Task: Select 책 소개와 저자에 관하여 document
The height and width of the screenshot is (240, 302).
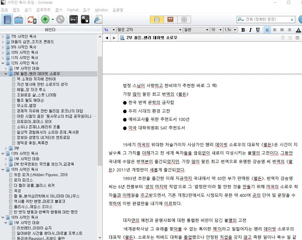Action: [x=36, y=79]
